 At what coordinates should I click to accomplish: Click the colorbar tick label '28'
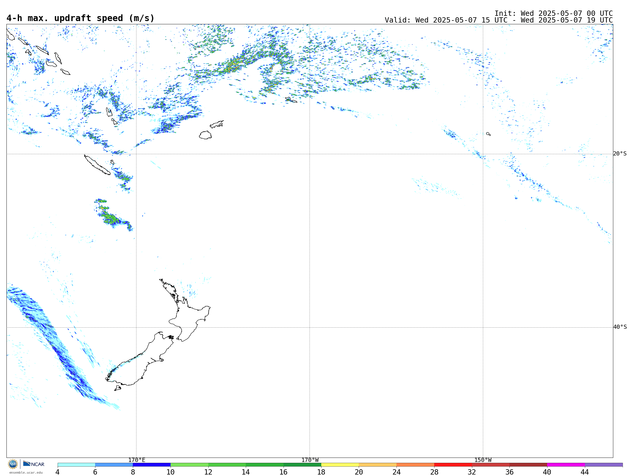[434, 472]
